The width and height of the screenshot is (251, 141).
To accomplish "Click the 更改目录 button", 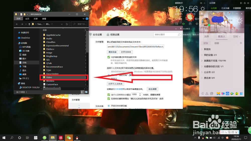I will [112, 52].
